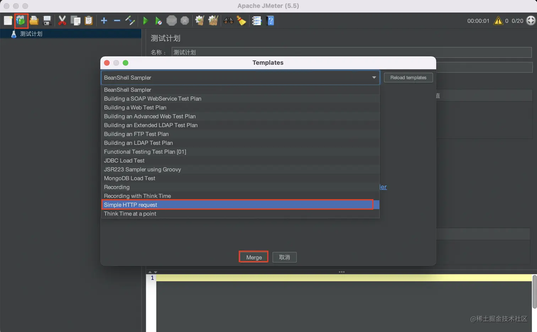The width and height of the screenshot is (537, 332).
Task: Open the templates combo box dropdown arrow
Action: [374, 78]
